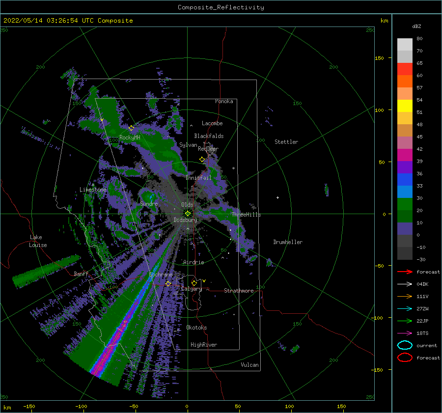
Task: Click the RedDeer city label
Action: tap(208, 149)
